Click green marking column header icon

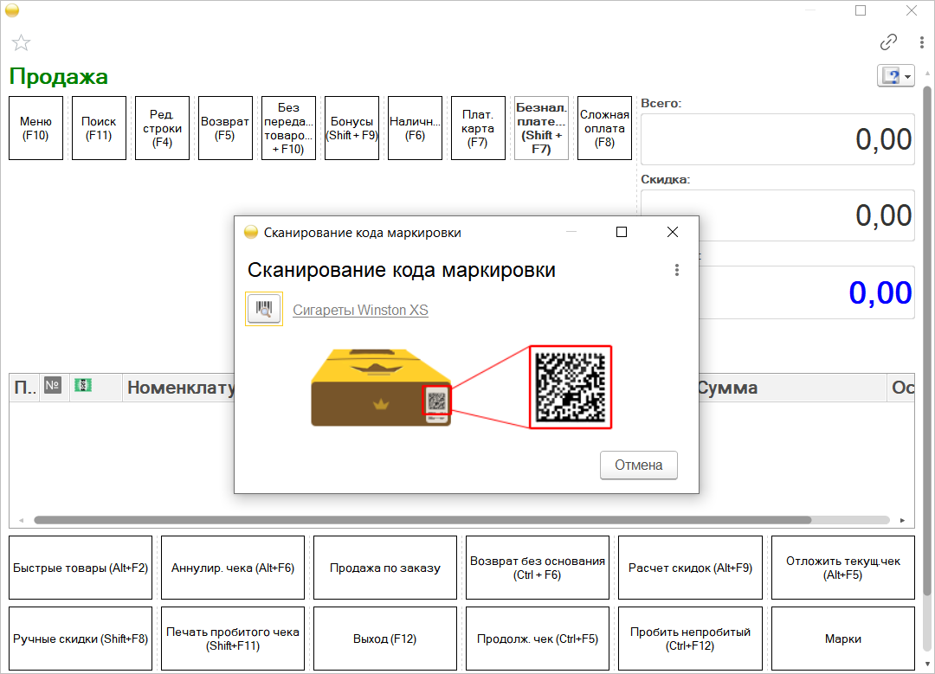83,385
